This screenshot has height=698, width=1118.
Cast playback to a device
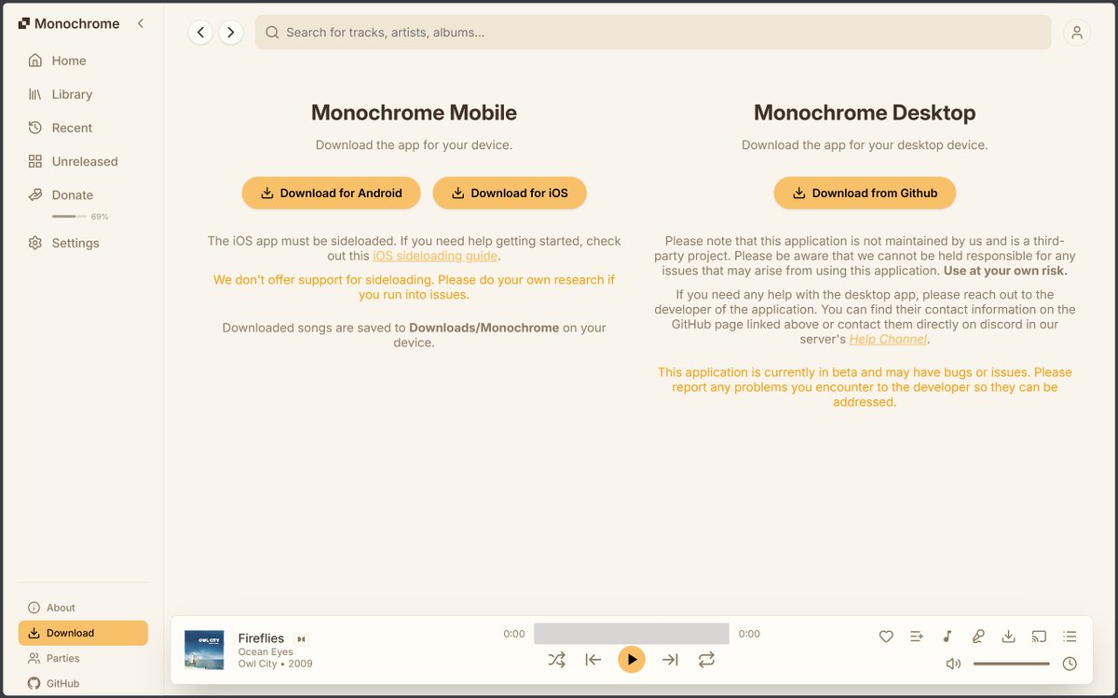pyautogui.click(x=1039, y=637)
